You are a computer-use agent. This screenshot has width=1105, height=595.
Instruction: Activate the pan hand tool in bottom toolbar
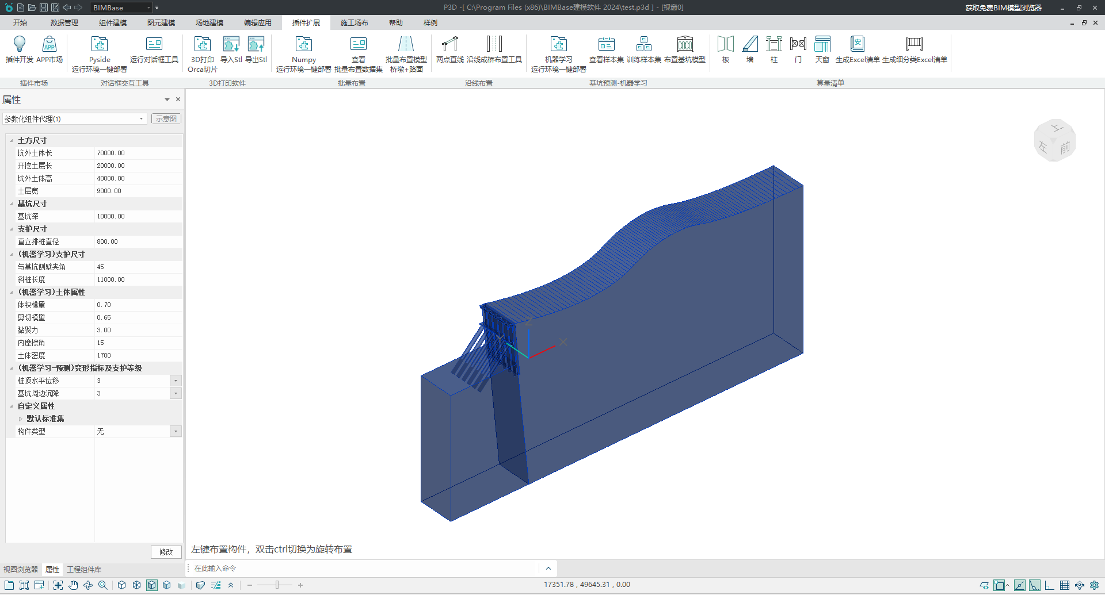point(73,585)
